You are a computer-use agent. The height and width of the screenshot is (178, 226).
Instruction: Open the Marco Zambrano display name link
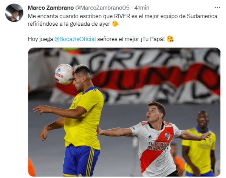[x=51, y=8]
